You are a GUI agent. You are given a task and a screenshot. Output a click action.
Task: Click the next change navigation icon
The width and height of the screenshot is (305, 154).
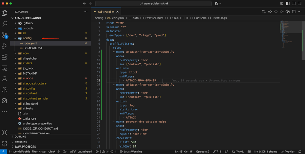[x=282, y=12]
